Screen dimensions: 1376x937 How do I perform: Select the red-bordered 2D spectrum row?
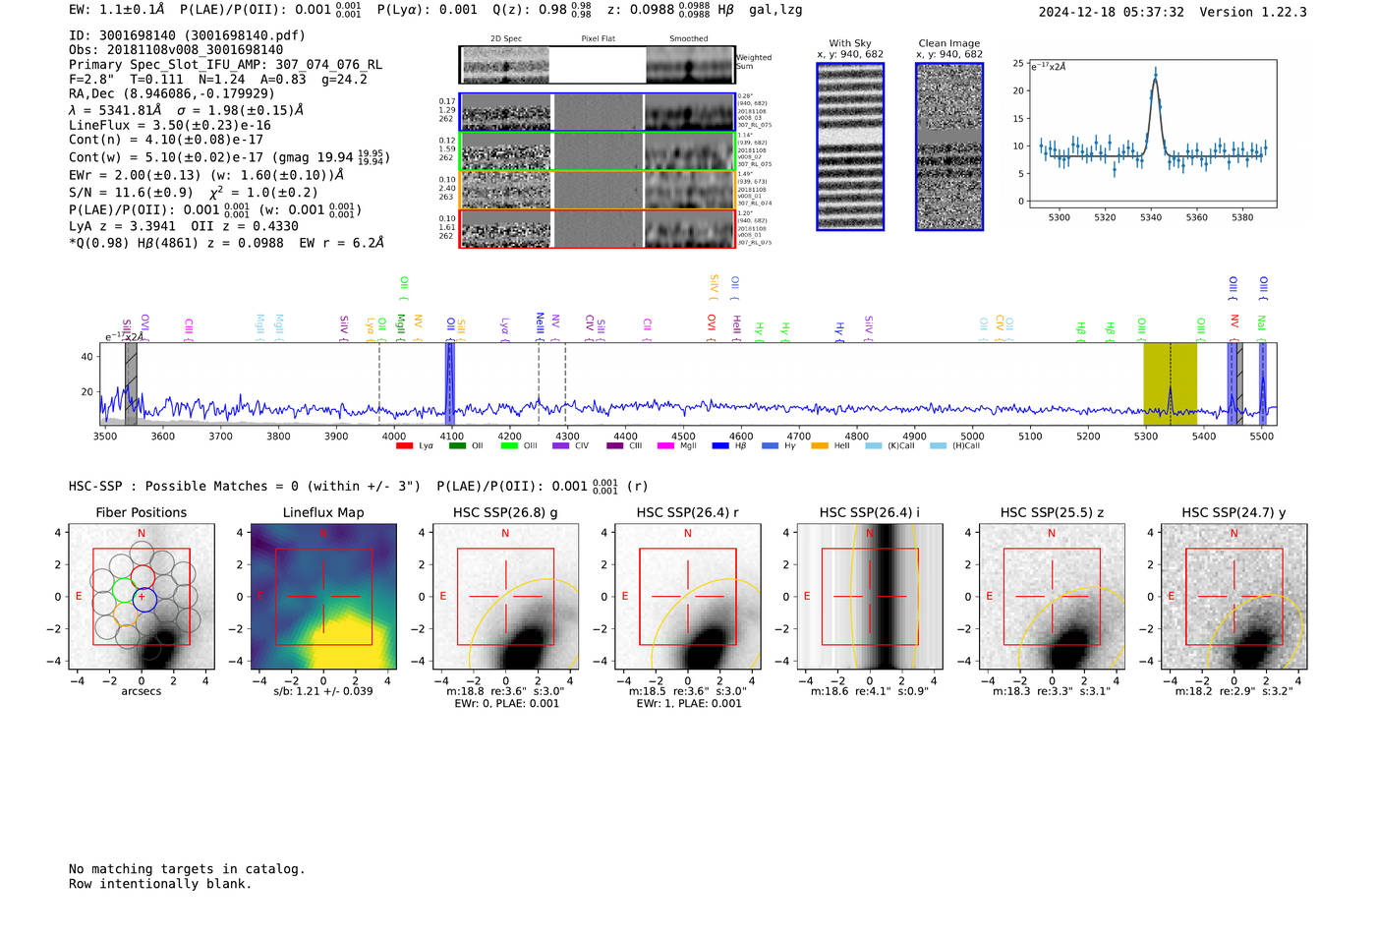click(598, 228)
